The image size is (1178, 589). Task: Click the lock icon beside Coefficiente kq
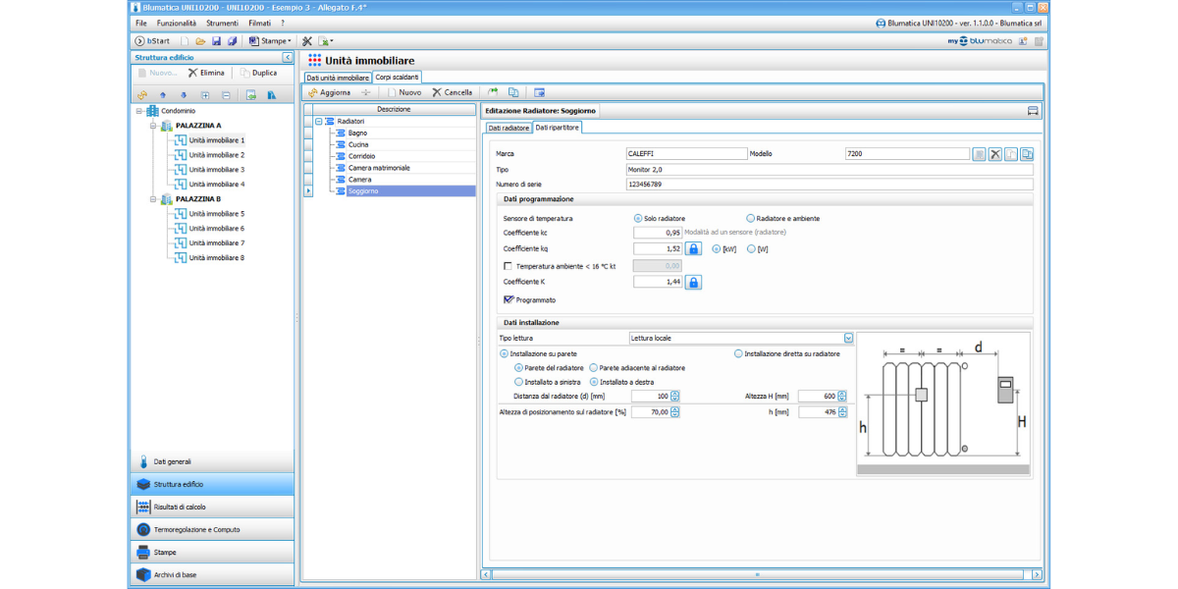click(693, 249)
